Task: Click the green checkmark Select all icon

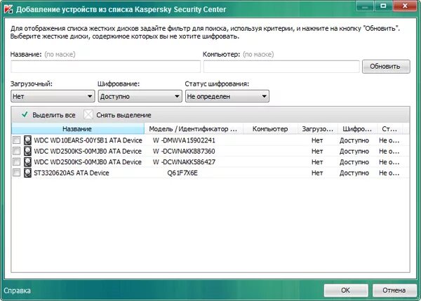Action: (x=25, y=114)
